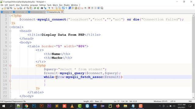The image size is (195, 109).
Task: Click the macro Playback icon
Action: (x=95, y=8)
